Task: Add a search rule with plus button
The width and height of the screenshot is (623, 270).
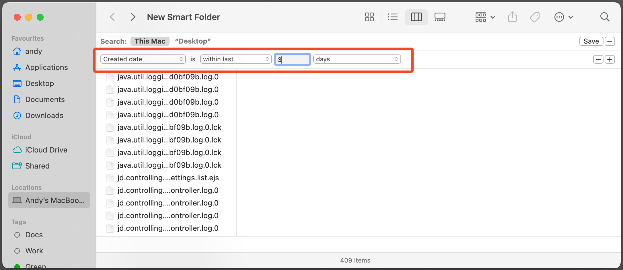Action: tap(610, 59)
